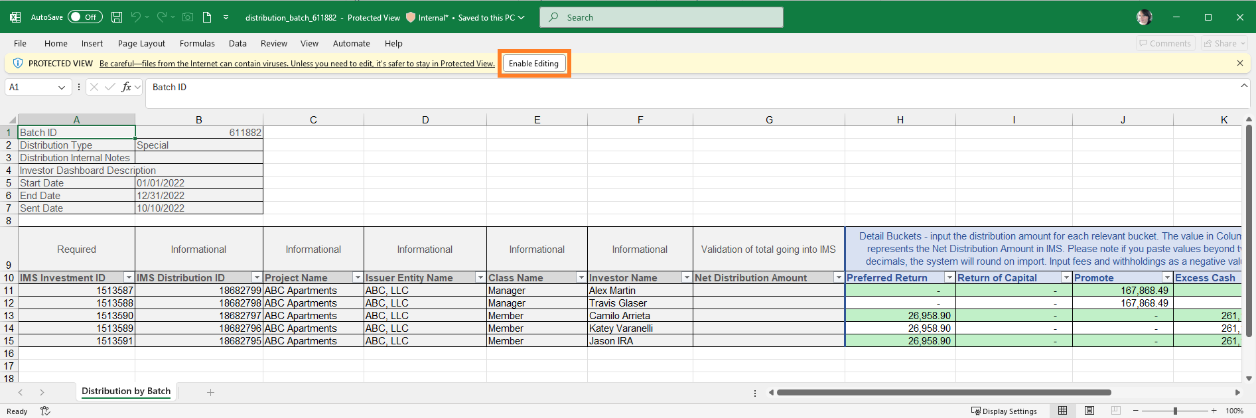Click the vertical scrollbar down arrow
The width and height of the screenshot is (1256, 418).
pos(1249,379)
